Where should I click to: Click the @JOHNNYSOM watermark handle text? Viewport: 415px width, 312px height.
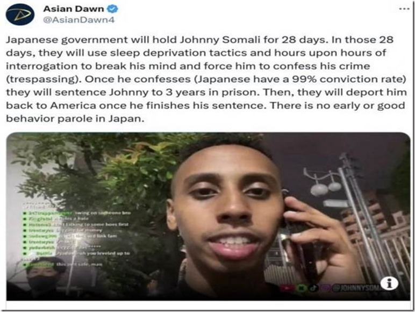coord(356,288)
